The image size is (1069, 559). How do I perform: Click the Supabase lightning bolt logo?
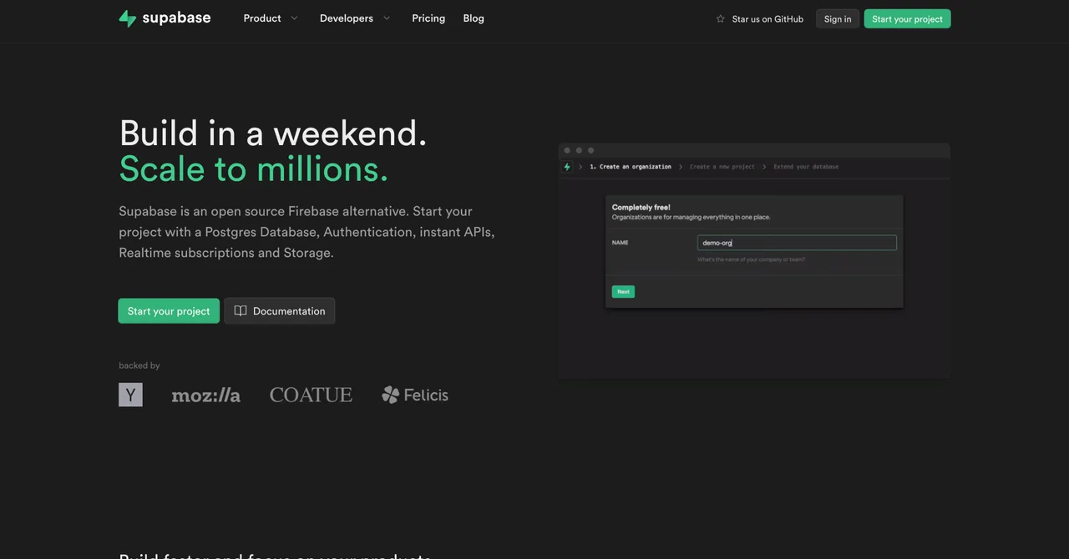point(127,18)
